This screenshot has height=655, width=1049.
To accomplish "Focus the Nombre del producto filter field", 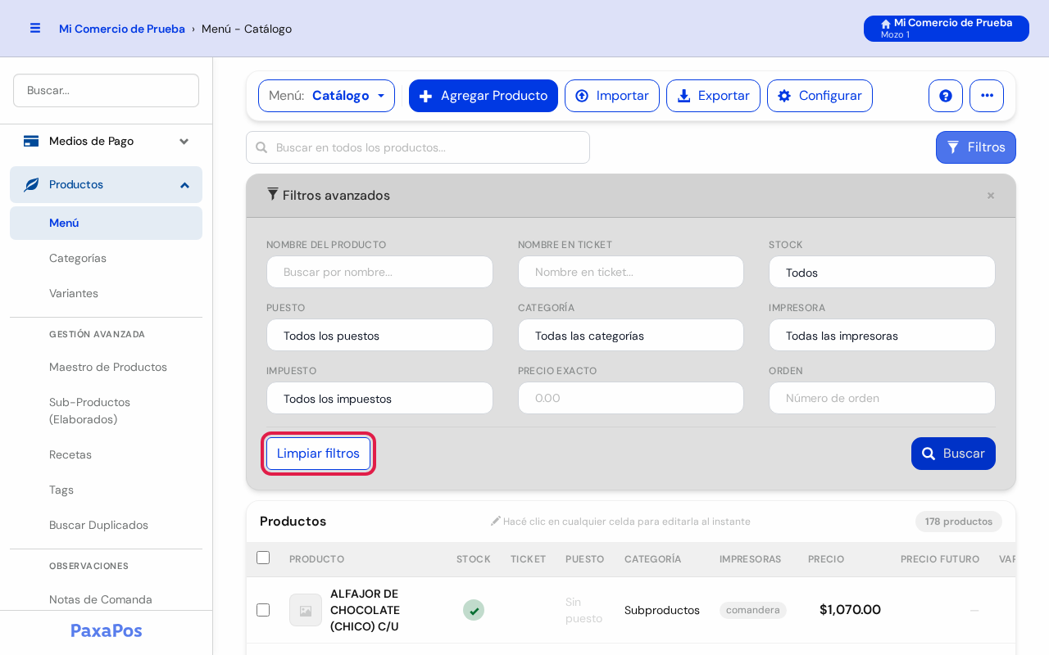I will click(379, 272).
